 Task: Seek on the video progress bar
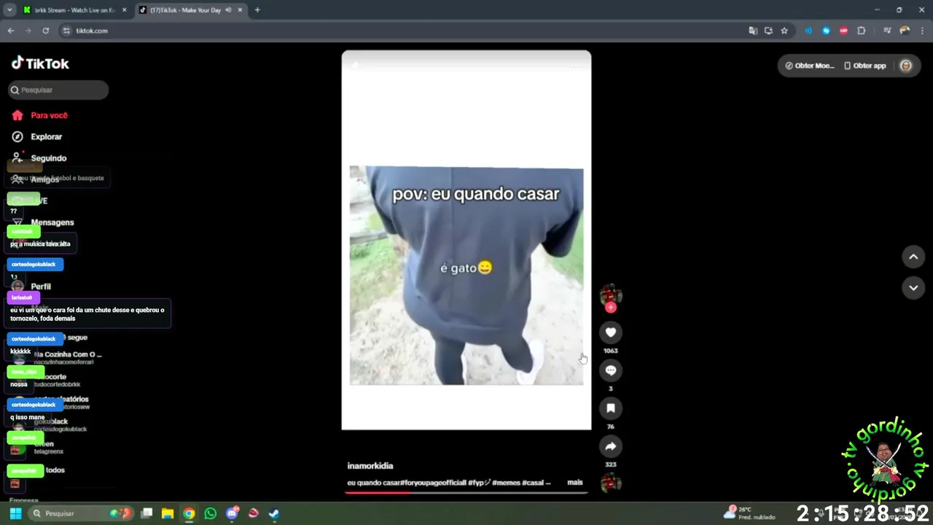466,492
